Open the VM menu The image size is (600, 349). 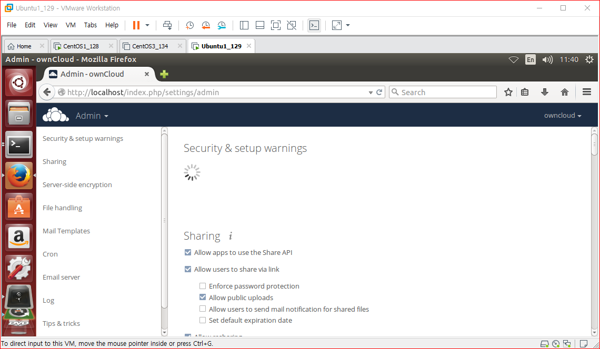click(71, 25)
